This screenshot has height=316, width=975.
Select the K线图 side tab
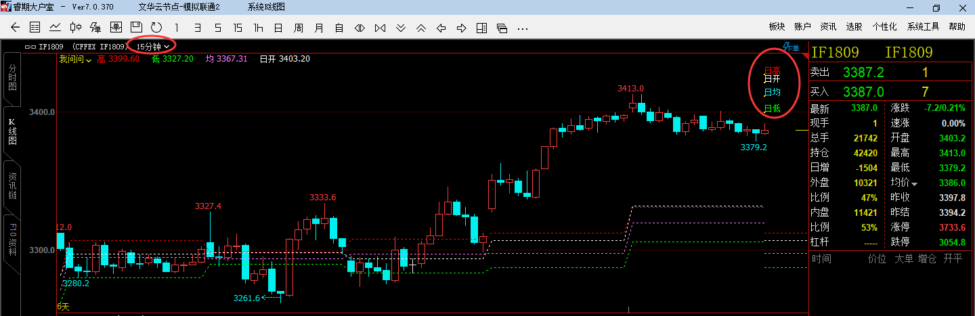pos(12,131)
